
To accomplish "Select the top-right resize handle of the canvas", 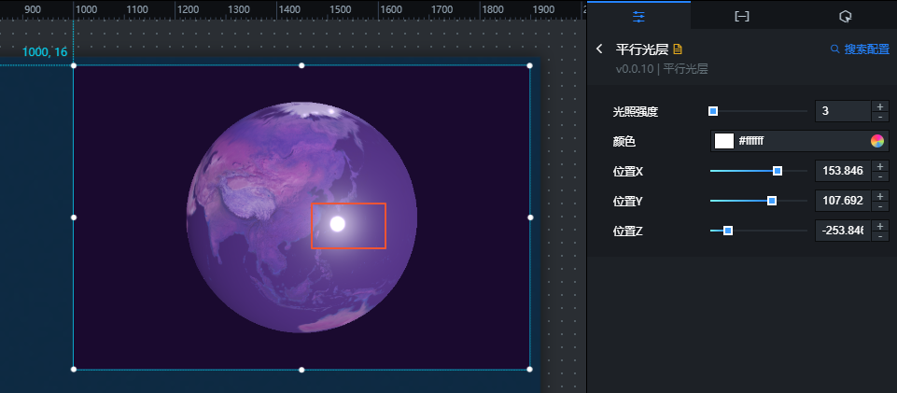I will [x=530, y=65].
